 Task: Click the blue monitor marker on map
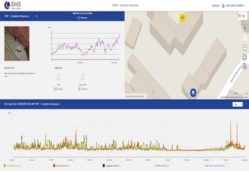pos(193,92)
